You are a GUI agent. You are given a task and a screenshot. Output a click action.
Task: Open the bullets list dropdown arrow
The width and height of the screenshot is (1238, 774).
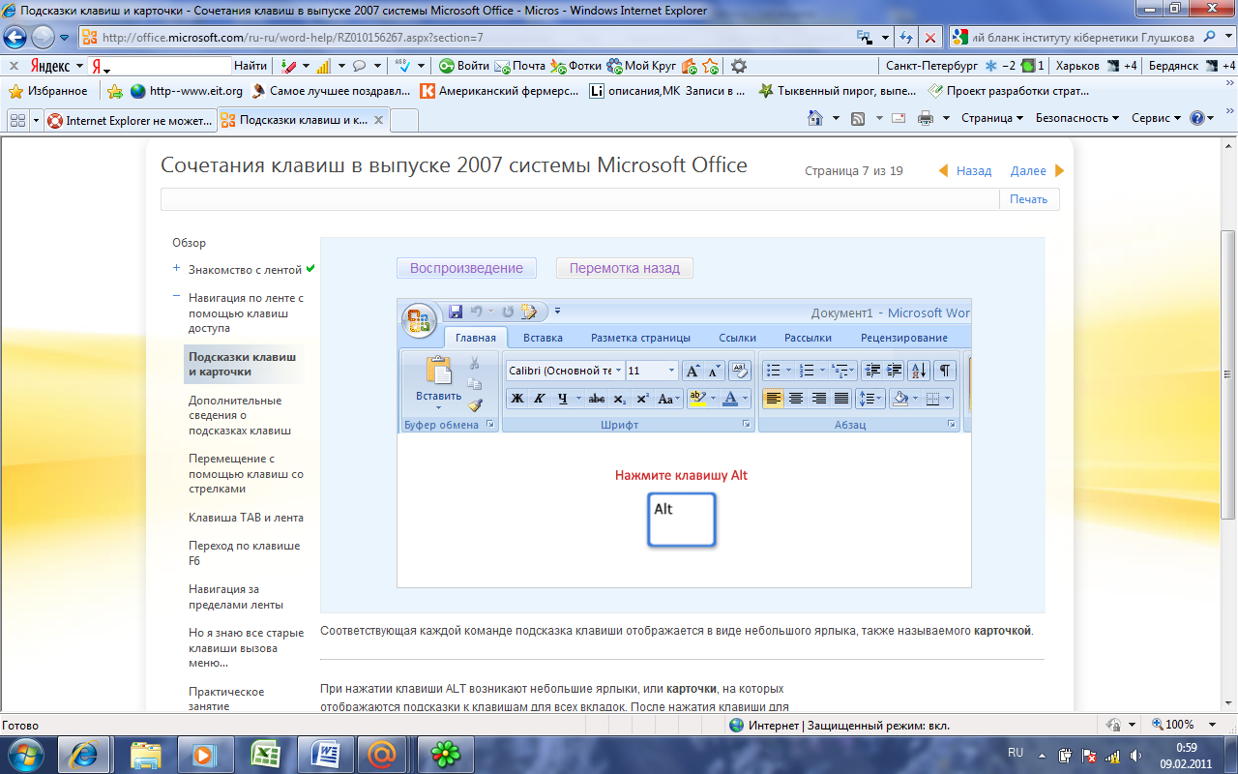coord(788,371)
